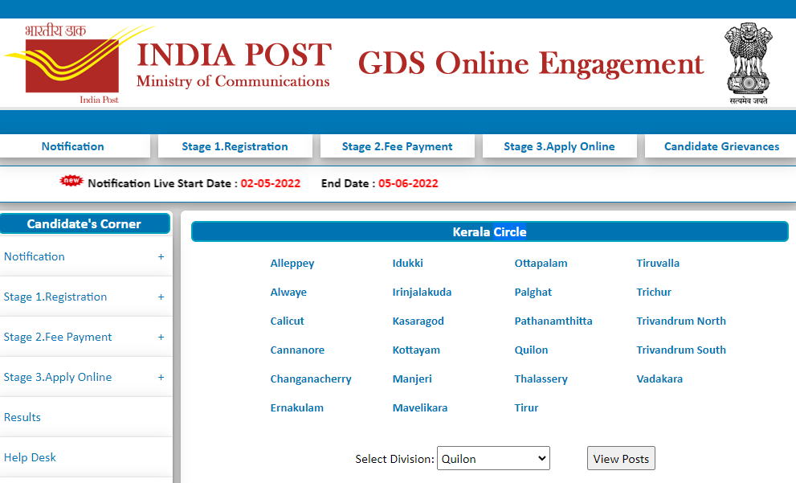Select the Tiruvalla division link

[658, 263]
